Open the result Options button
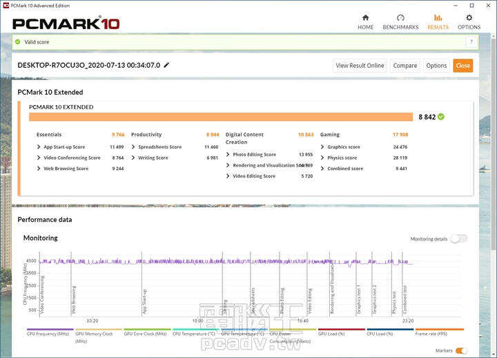Screen dimensions: 497x358 pyautogui.click(x=436, y=66)
